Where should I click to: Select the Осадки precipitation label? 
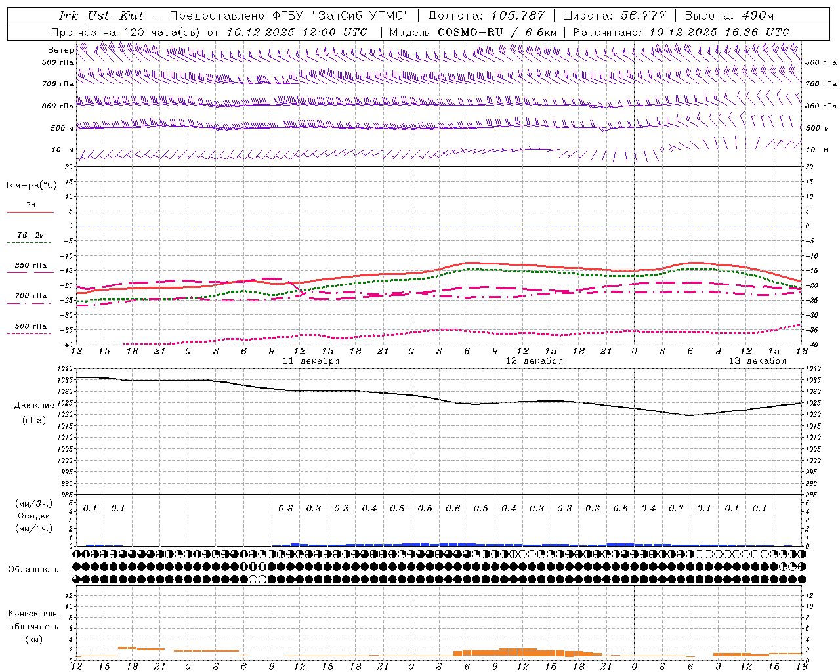coord(34,516)
